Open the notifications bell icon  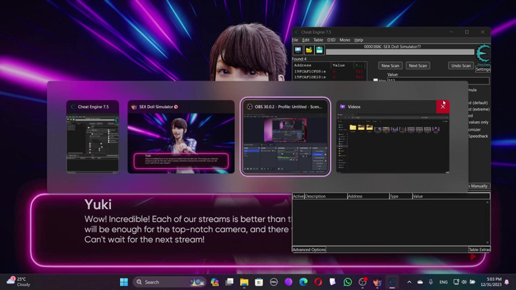(x=507, y=282)
